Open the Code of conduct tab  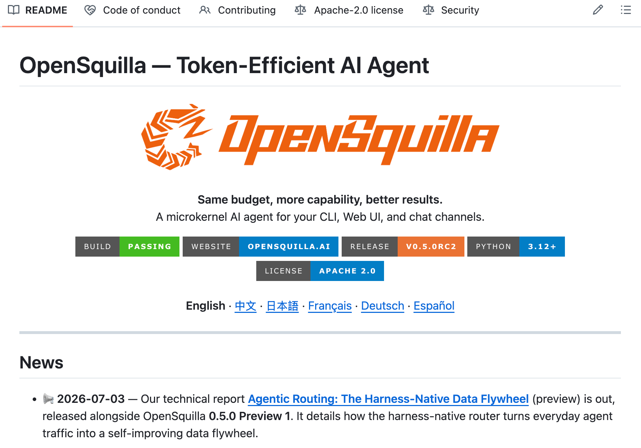[x=132, y=10]
